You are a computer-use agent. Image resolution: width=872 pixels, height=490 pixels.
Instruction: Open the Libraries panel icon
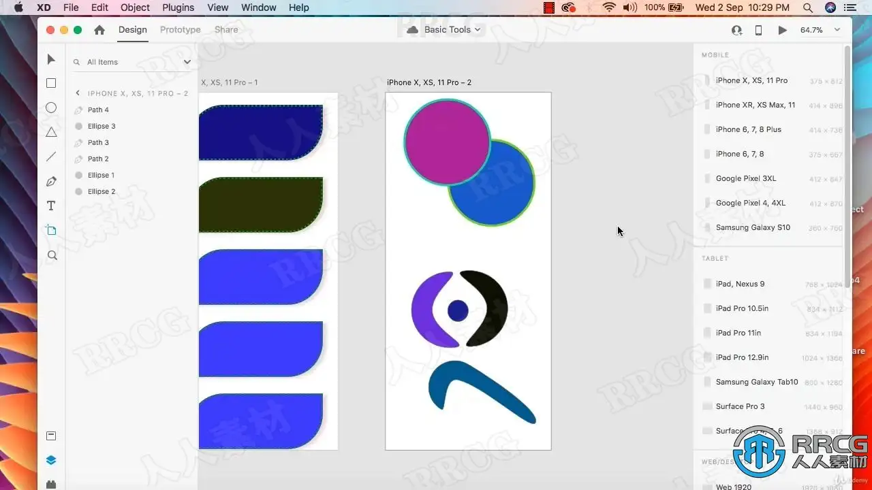[51, 436]
